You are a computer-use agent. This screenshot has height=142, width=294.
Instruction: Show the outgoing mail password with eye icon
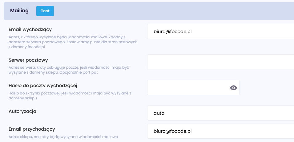[234, 88]
